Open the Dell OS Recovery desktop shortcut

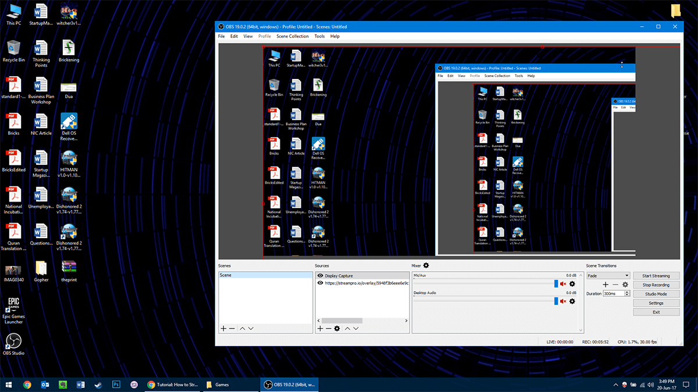(x=69, y=127)
